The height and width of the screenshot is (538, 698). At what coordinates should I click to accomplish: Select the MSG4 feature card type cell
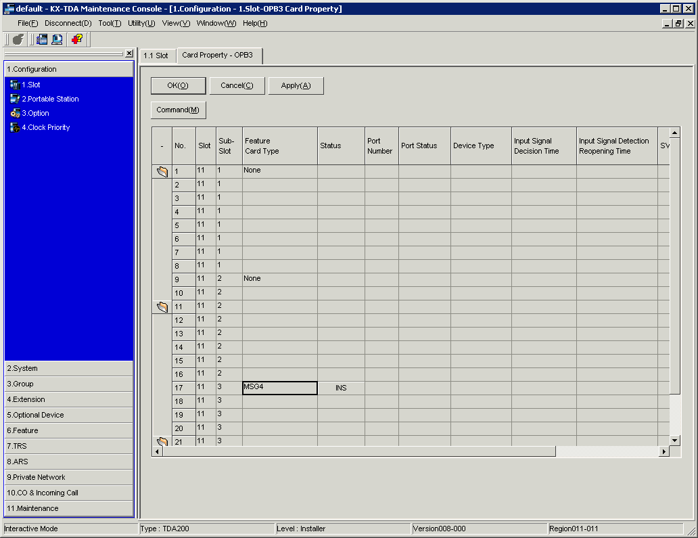280,388
